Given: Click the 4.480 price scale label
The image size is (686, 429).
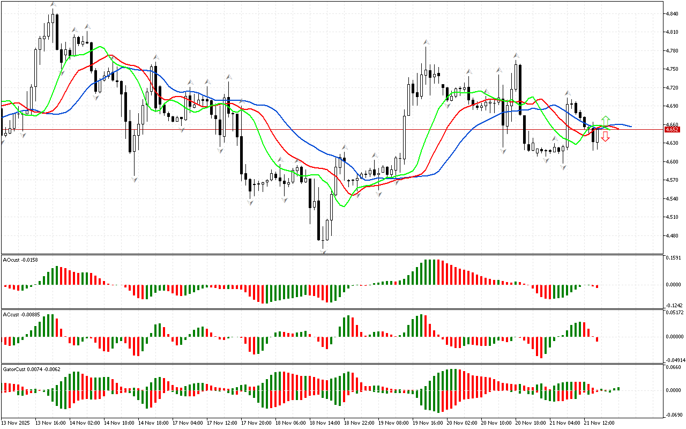Looking at the screenshot, I should pyautogui.click(x=672, y=235).
